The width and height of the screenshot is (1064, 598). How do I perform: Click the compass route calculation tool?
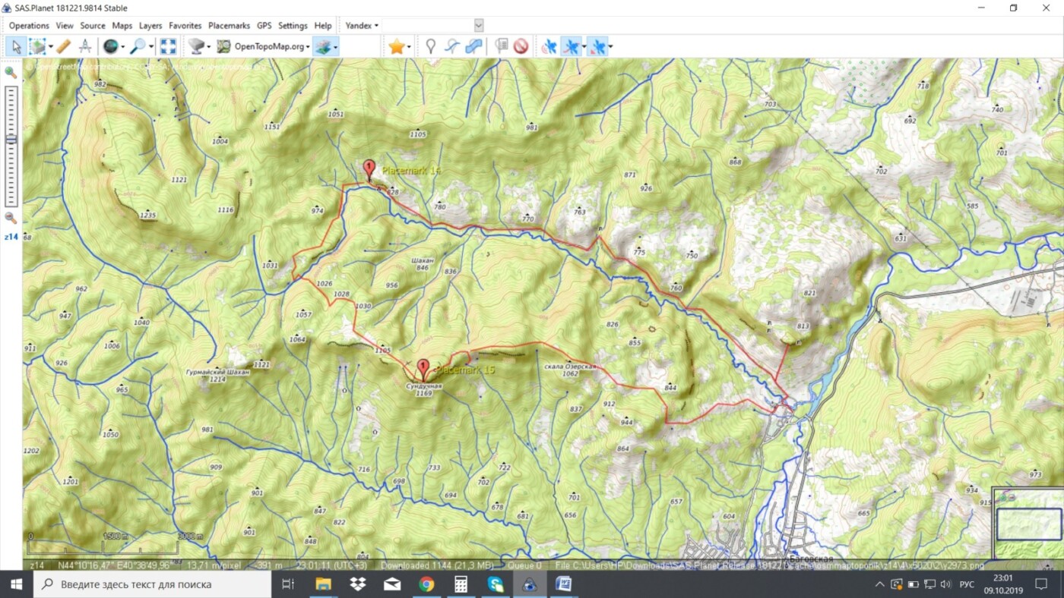tap(85, 47)
